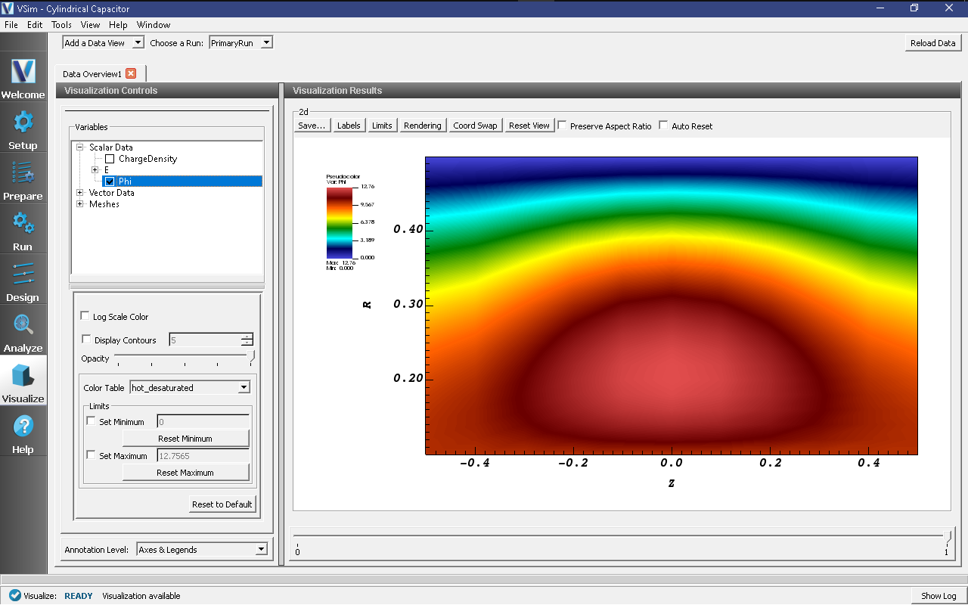The height and width of the screenshot is (605, 968).
Task: Toggle Set Maximum limit checkbox
Action: [x=92, y=455]
